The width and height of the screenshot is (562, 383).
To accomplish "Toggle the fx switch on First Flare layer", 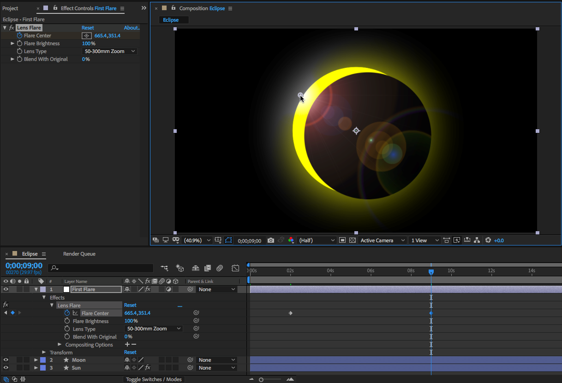I will (148, 290).
